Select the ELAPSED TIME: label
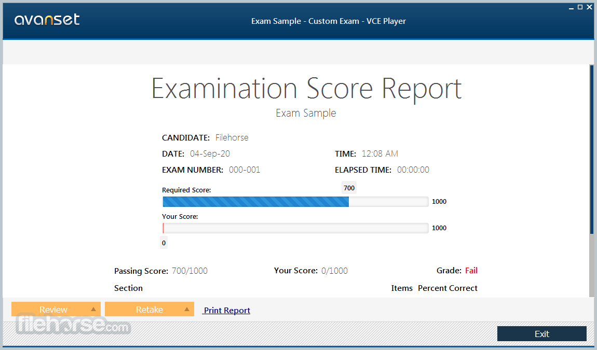The width and height of the screenshot is (597, 350). click(363, 170)
